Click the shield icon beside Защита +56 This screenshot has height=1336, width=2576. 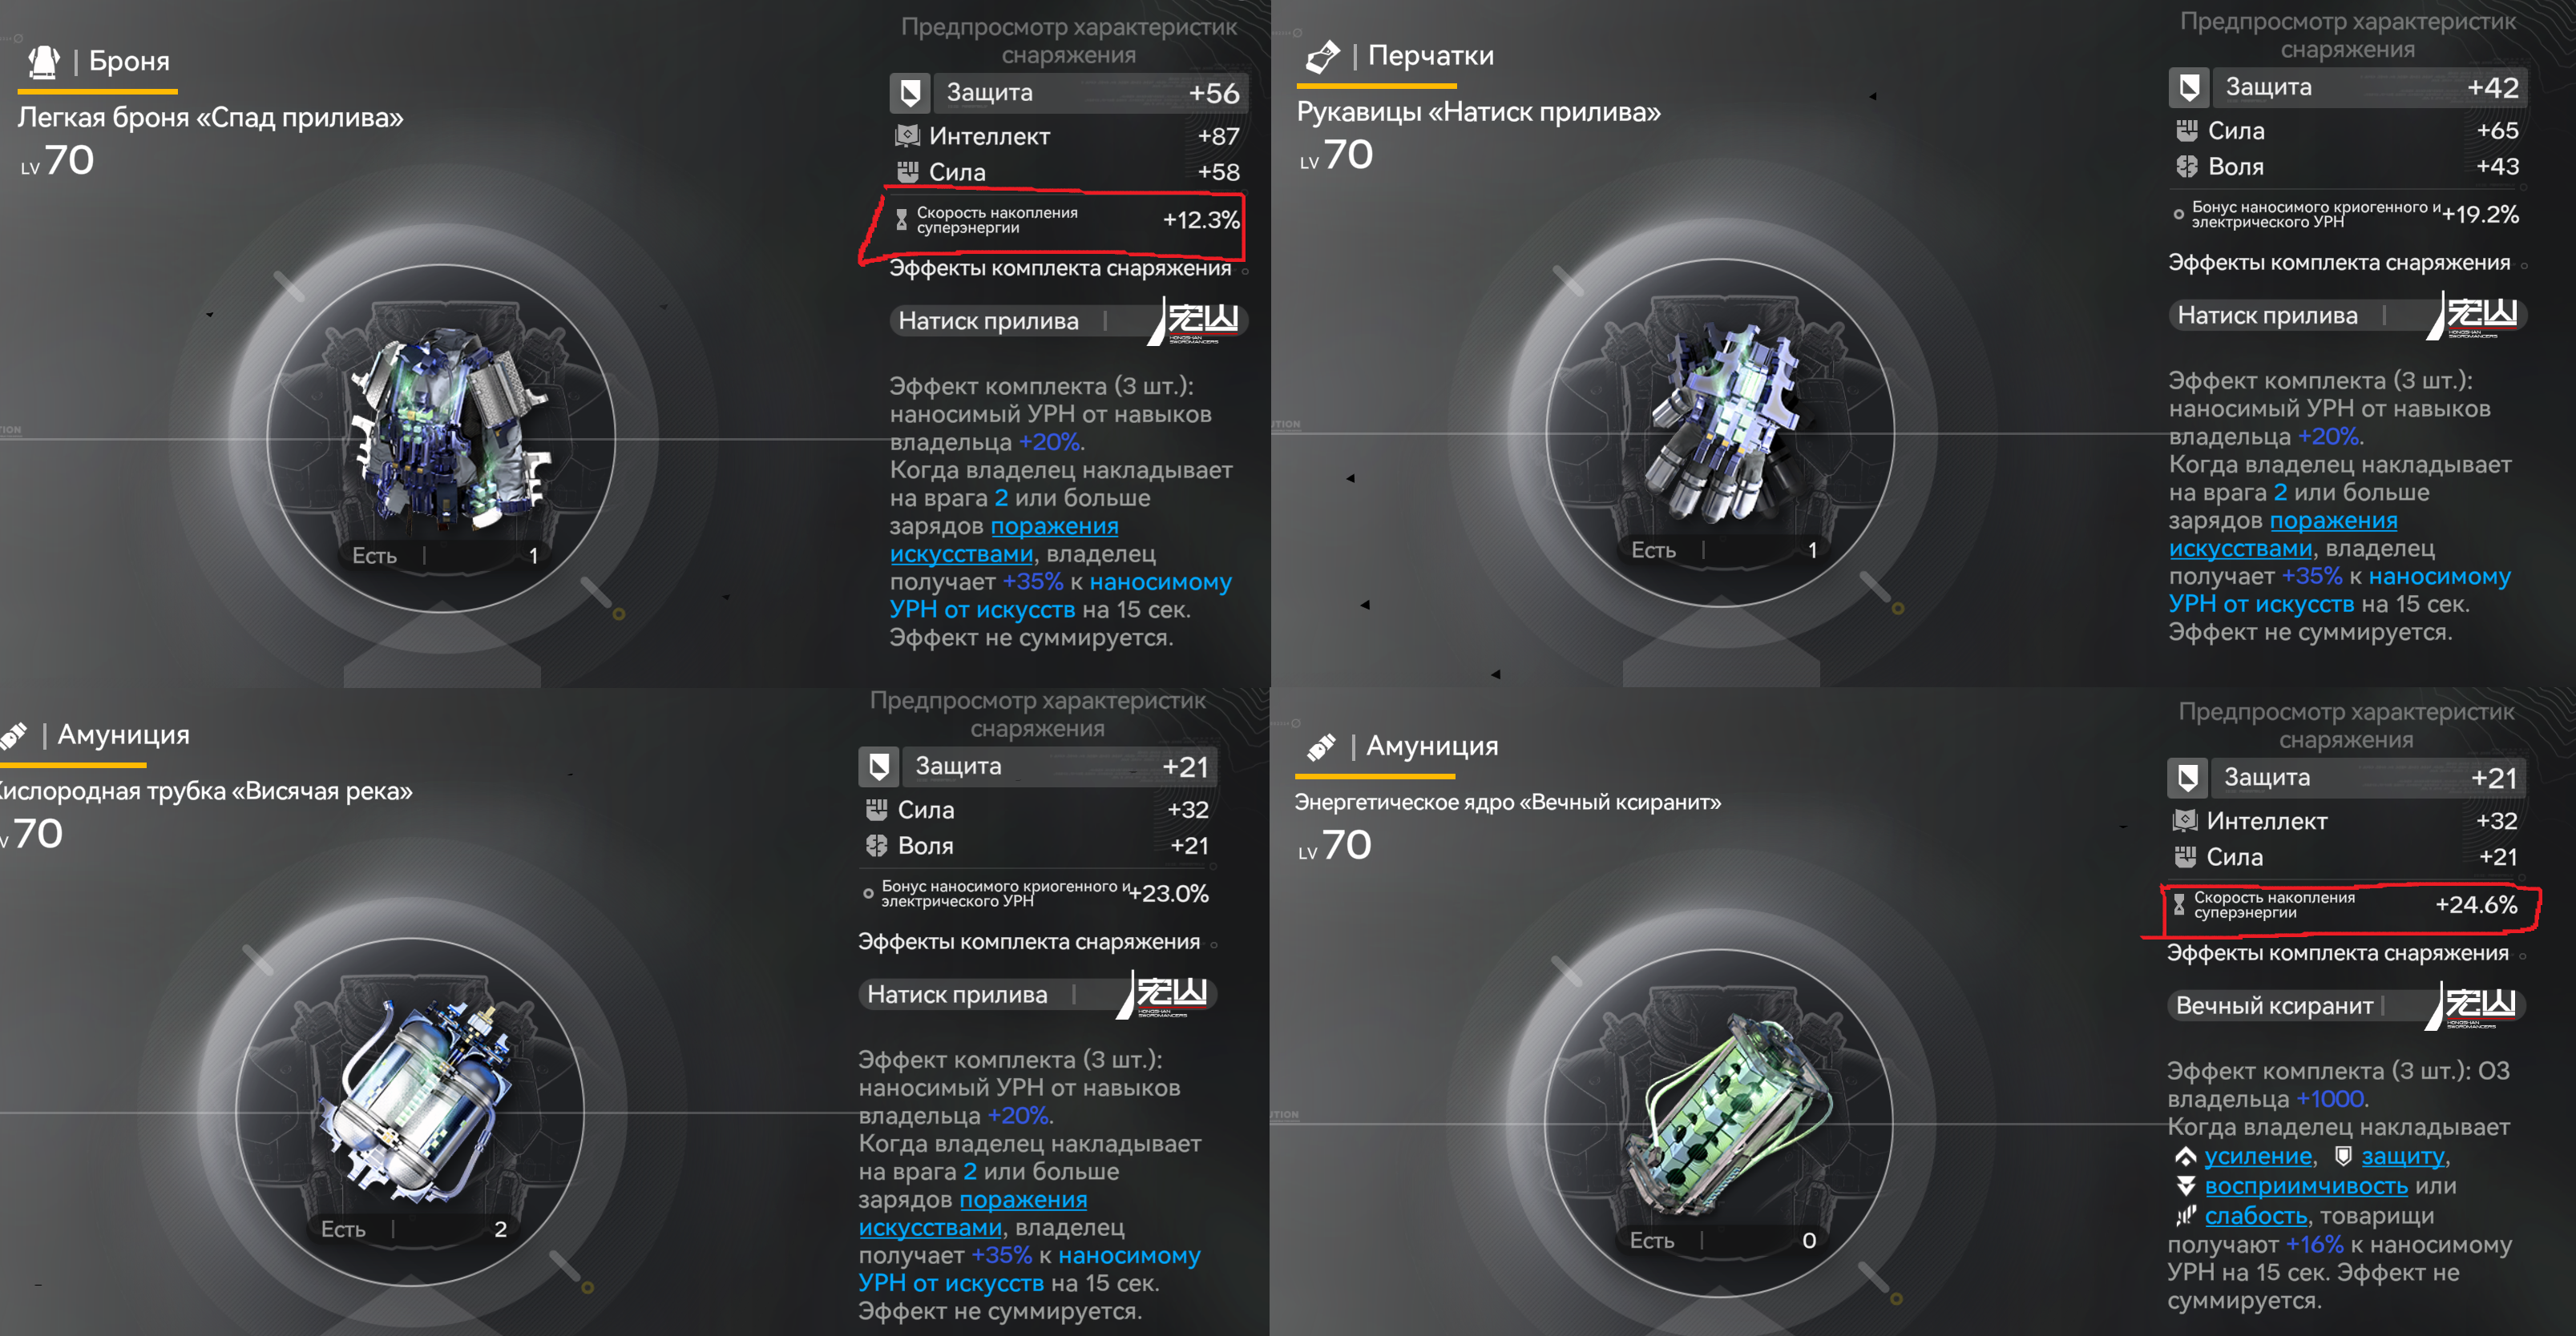[x=910, y=93]
